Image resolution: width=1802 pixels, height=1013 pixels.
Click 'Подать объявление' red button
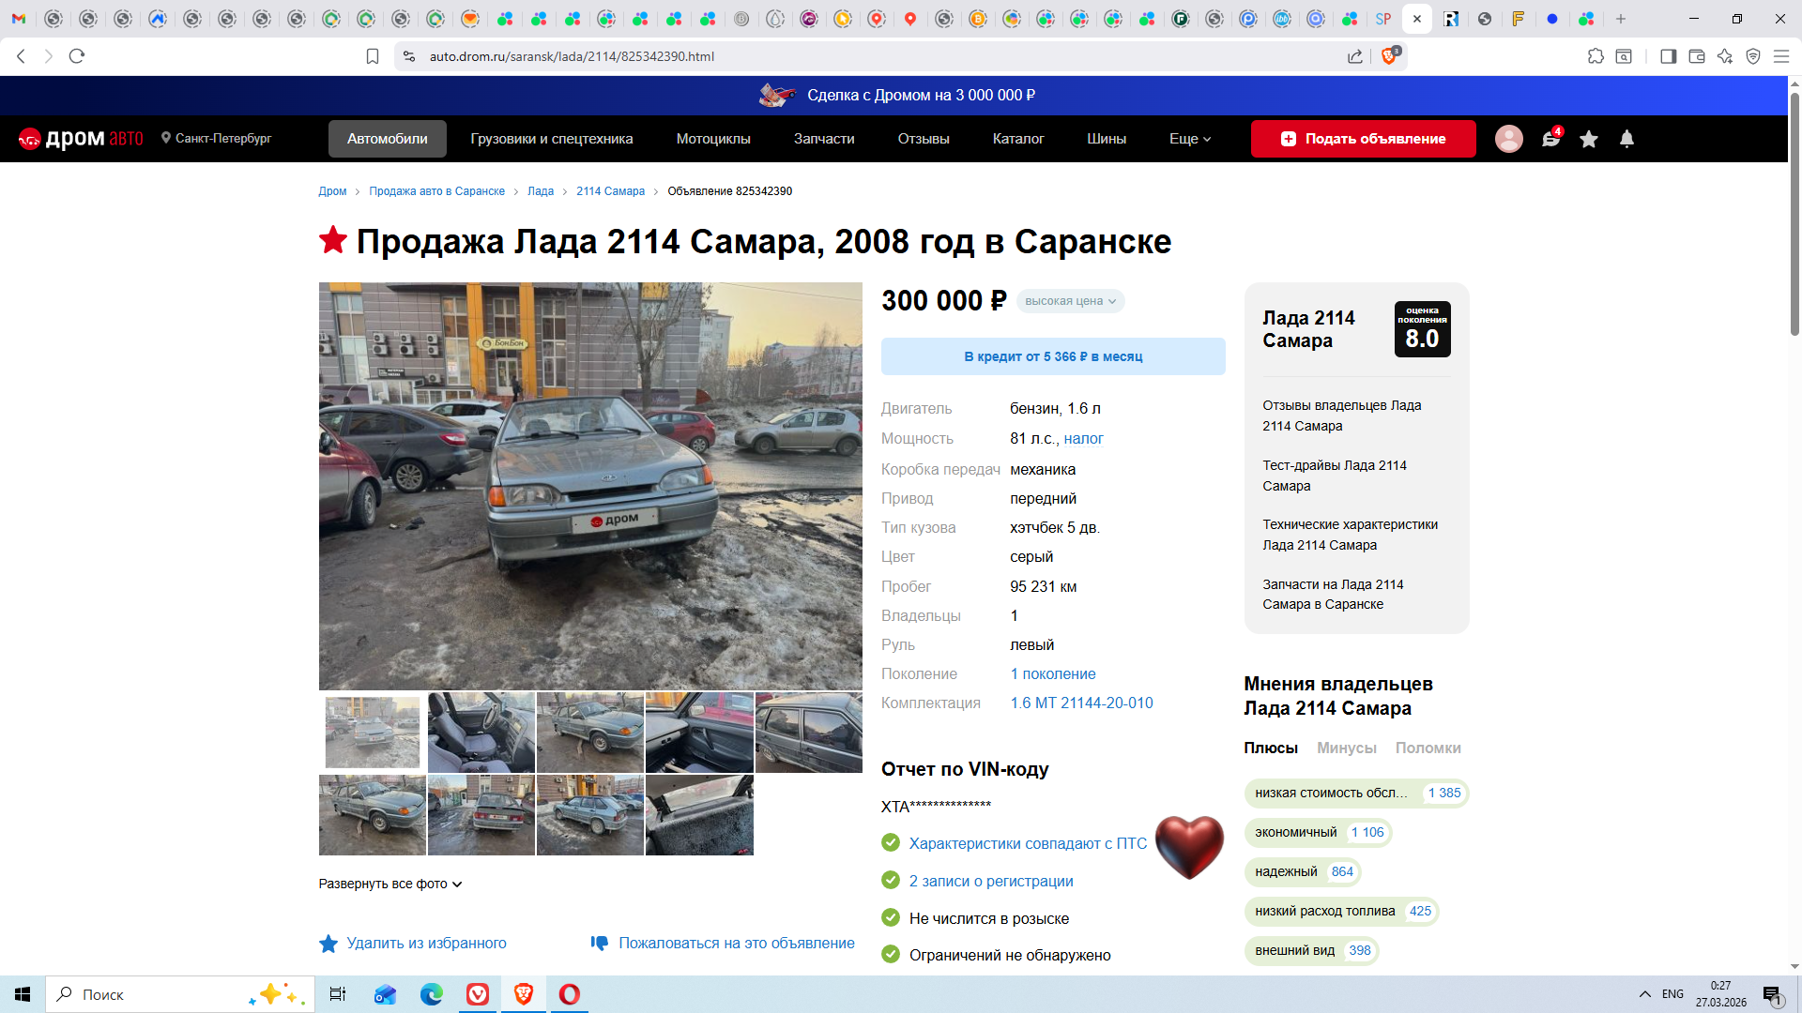pos(1363,139)
